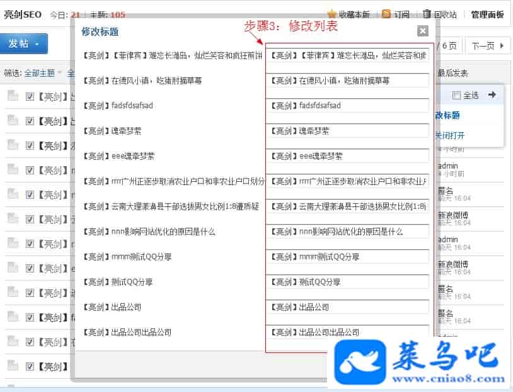Click the / 6 页 page count
Screen dimensions: 513x392
(x=447, y=46)
